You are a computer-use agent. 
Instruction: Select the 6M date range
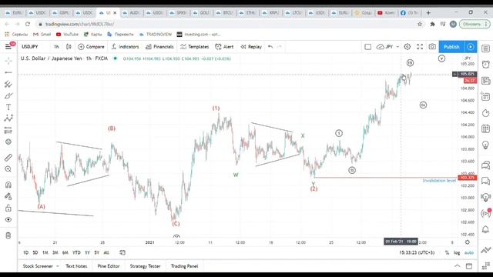pyautogui.click(x=65, y=252)
